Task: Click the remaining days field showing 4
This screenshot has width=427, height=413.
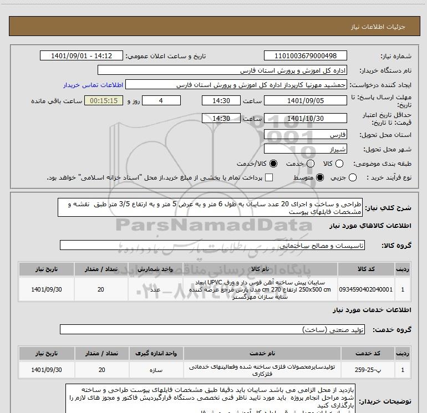Action: tap(161, 100)
